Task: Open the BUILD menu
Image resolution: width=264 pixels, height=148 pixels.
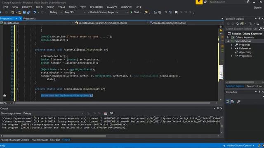Action: pyautogui.click(x=39, y=7)
